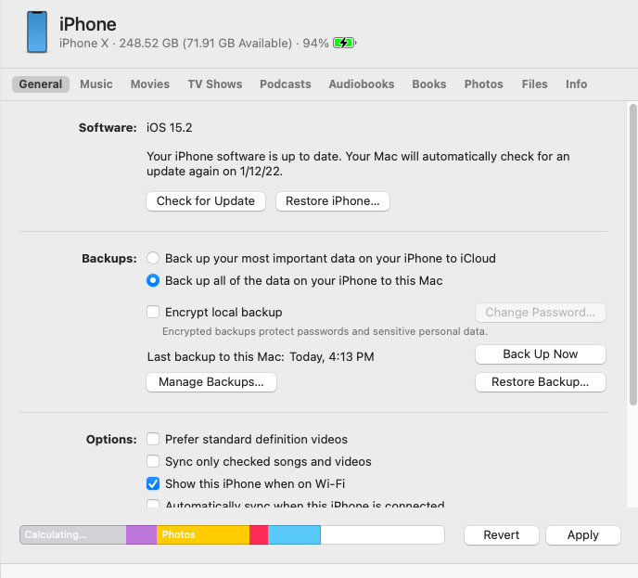638x578 pixels.
Task: Click the blue iPhone device icon
Action: (37, 32)
